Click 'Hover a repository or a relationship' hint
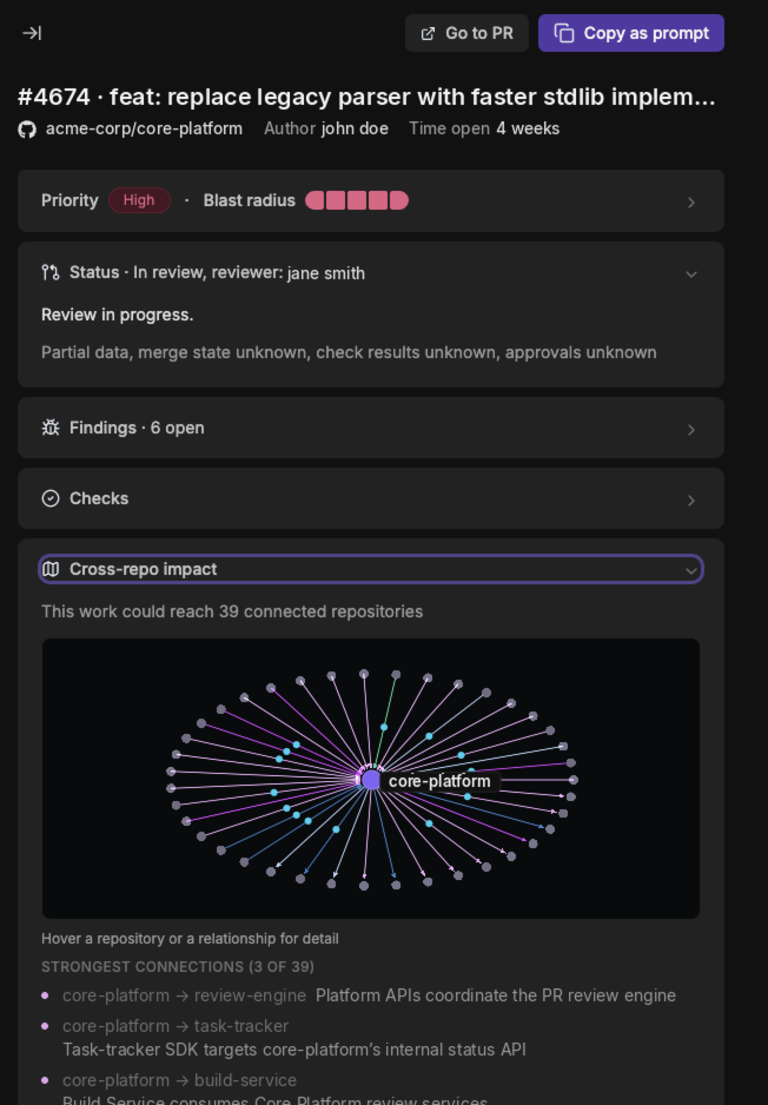 [190, 938]
